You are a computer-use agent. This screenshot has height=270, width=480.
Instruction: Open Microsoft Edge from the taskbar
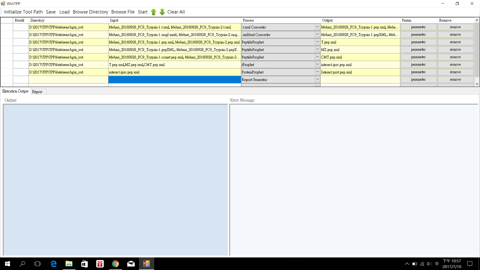[x=53, y=264]
